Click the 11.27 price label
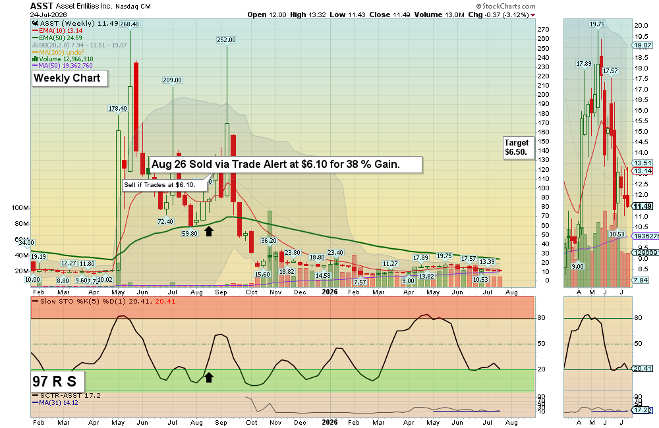The image size is (659, 428). pos(390,264)
